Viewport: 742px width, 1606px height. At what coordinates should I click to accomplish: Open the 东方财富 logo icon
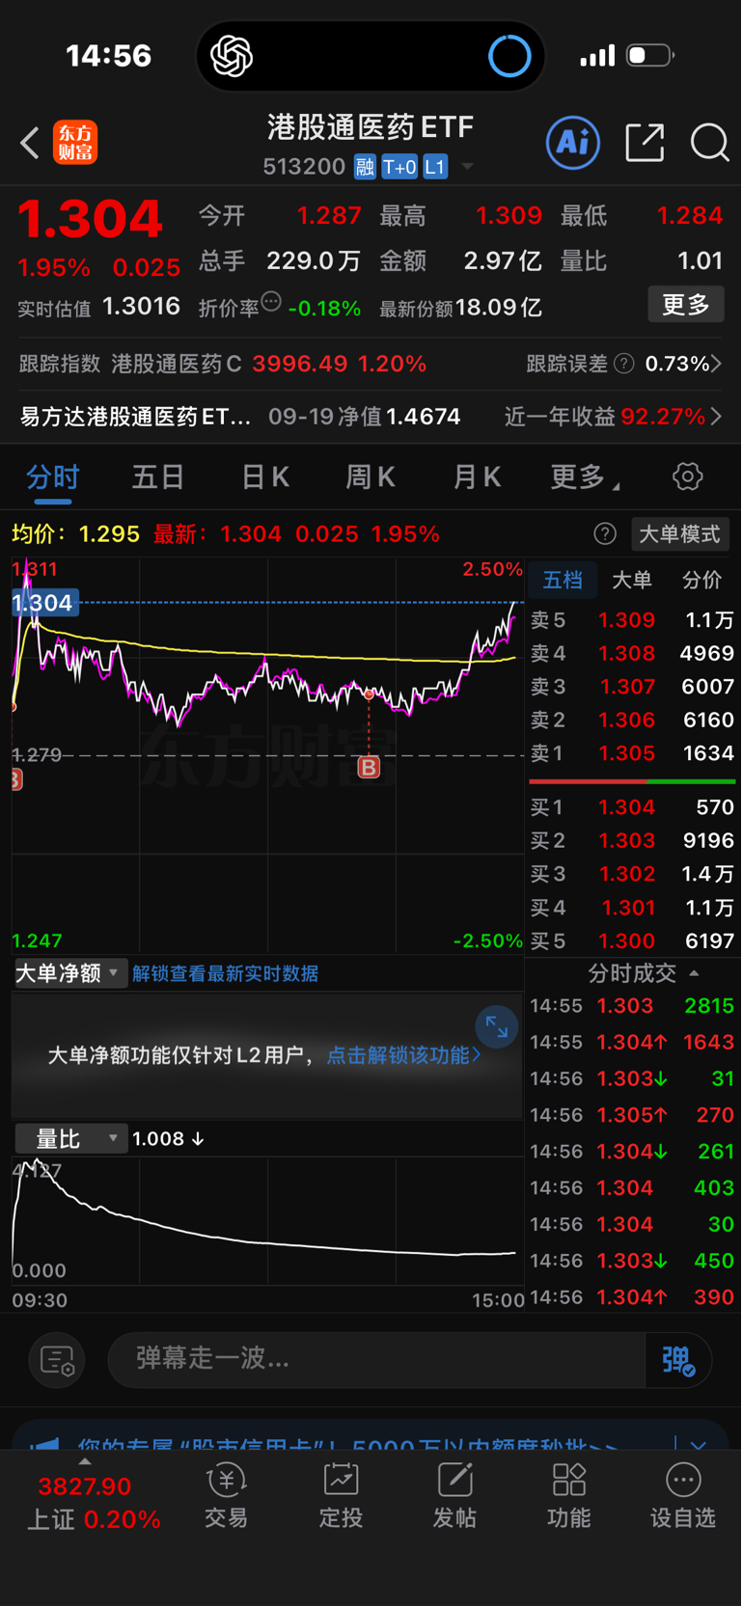75,143
